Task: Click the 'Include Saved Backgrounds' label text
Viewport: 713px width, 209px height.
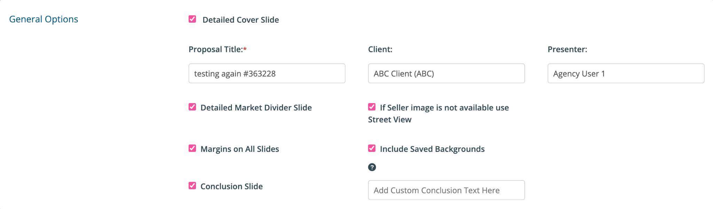Action: click(x=432, y=149)
